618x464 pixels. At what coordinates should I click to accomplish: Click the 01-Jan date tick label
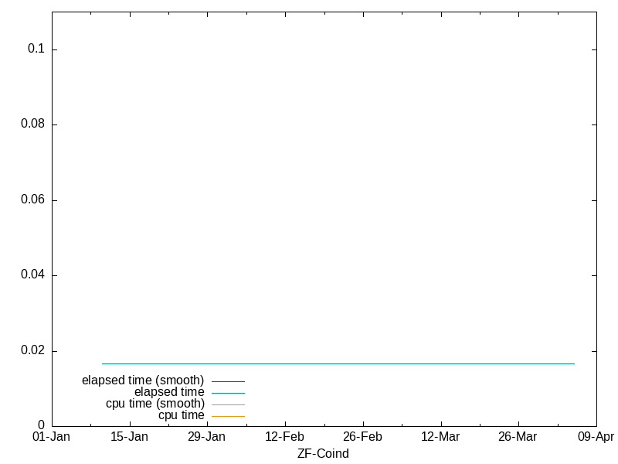click(52, 437)
